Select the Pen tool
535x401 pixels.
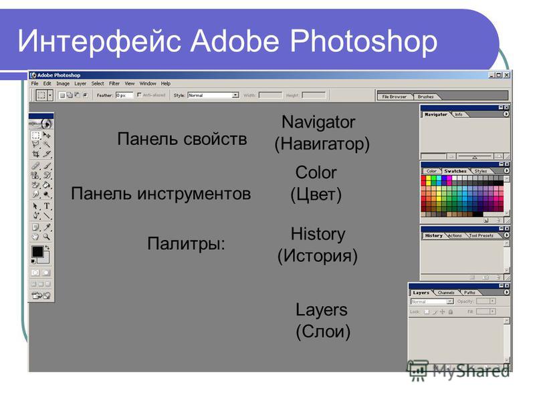pyautogui.click(x=35, y=215)
